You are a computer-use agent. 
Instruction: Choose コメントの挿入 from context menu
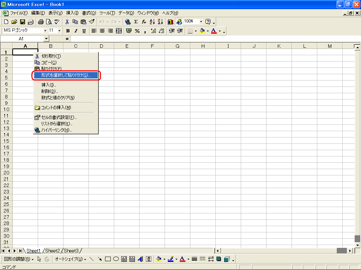(x=66, y=108)
